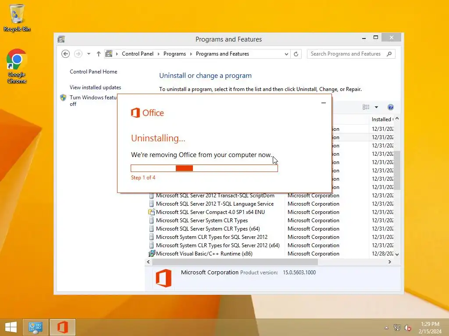Select the uninstall progress bar
The height and width of the screenshot is (336, 449).
[204, 168]
